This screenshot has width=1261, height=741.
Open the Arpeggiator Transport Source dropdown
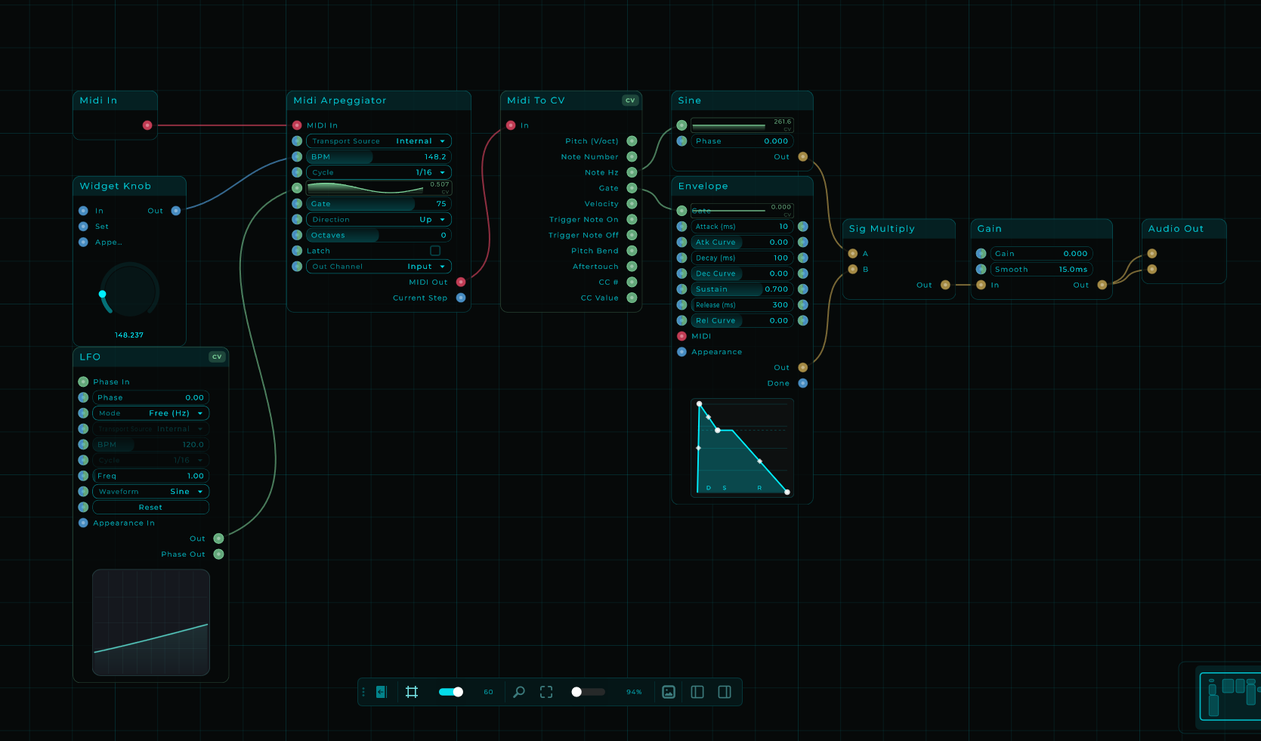click(x=379, y=141)
